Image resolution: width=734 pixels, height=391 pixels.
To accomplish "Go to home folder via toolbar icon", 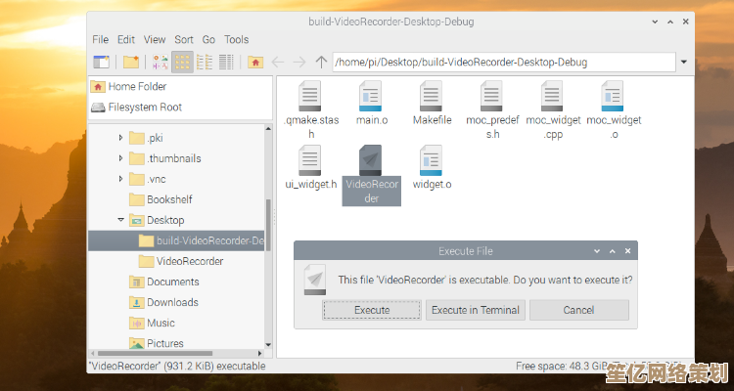I will [254, 62].
